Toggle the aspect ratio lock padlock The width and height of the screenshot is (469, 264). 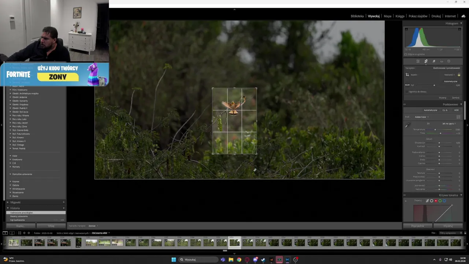click(x=459, y=75)
